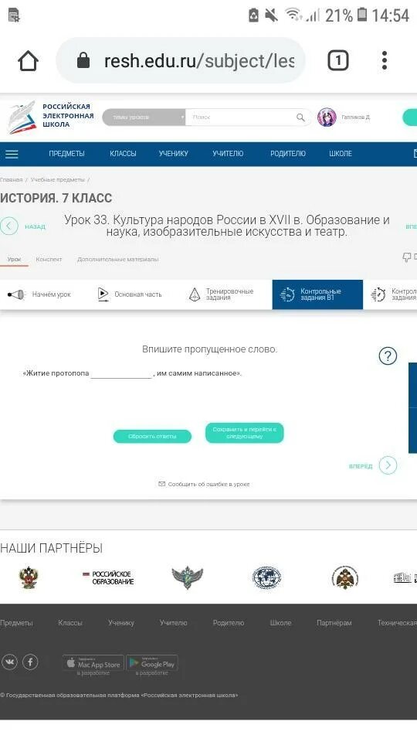The width and height of the screenshot is (417, 742).
Task: Open the Родителю menu item
Action: point(288,154)
